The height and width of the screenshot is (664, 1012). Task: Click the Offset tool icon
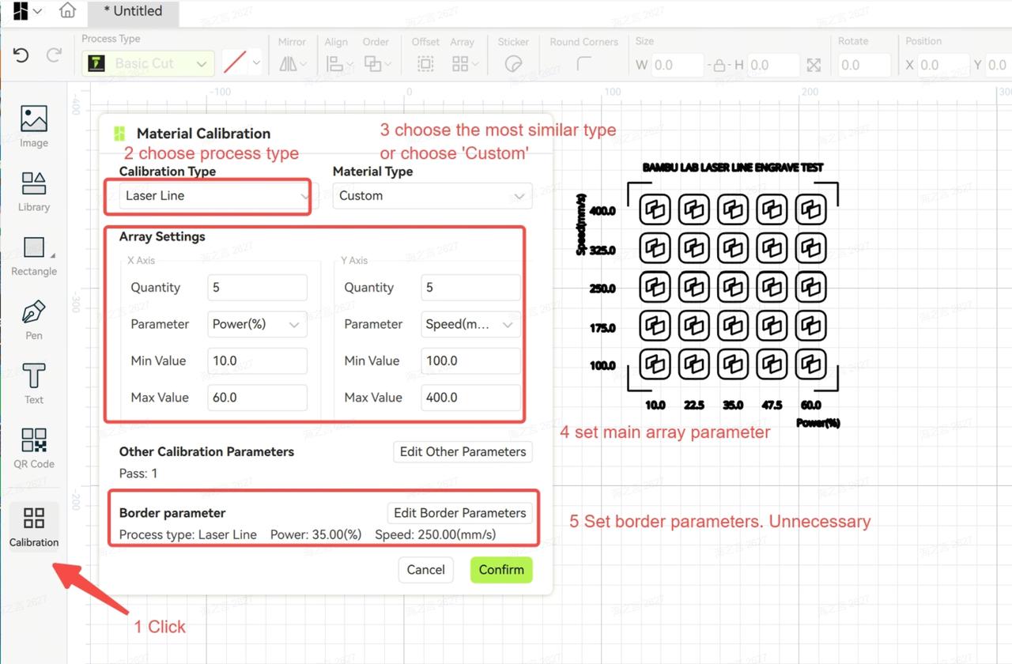pos(425,64)
